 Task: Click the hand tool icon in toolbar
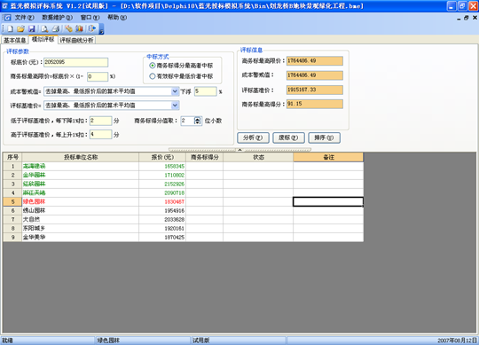coord(68,28)
